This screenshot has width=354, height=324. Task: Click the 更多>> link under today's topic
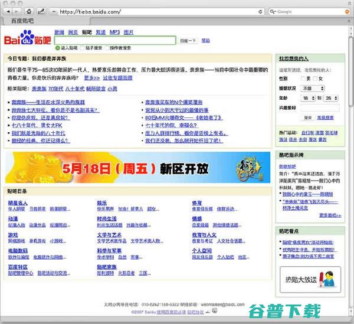point(92,78)
